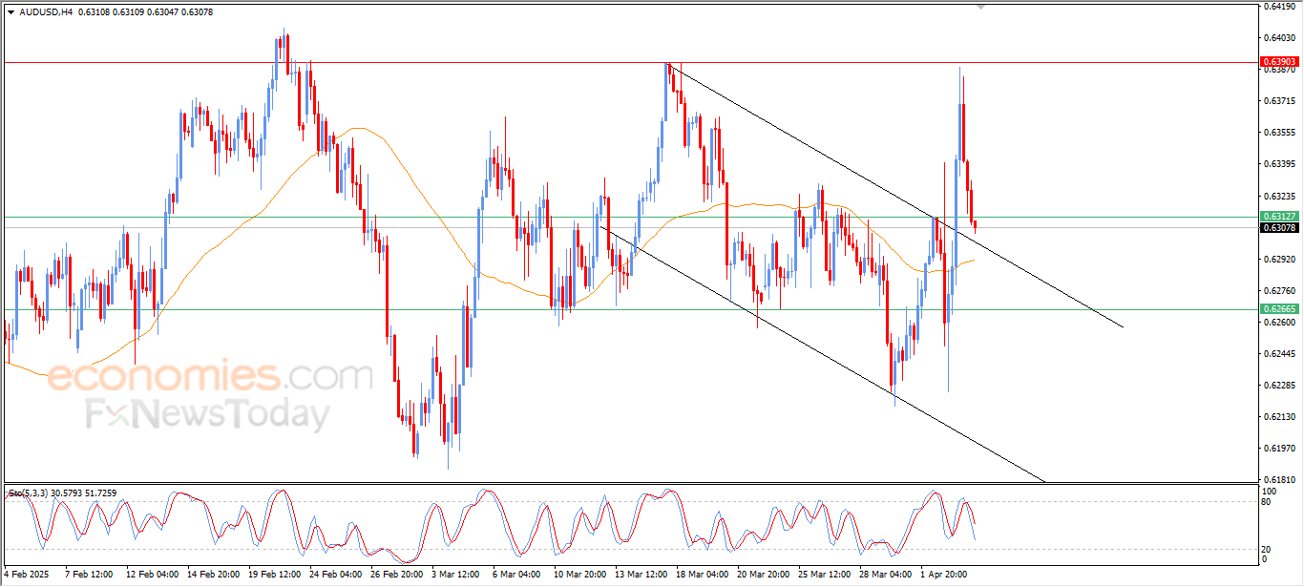Image resolution: width=1304 pixels, height=587 pixels.
Task: Click the 0.63555 price axis label
Action: coord(1279,133)
